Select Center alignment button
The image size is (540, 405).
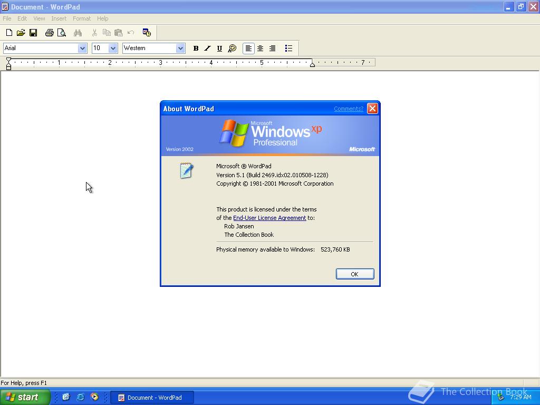pos(261,48)
